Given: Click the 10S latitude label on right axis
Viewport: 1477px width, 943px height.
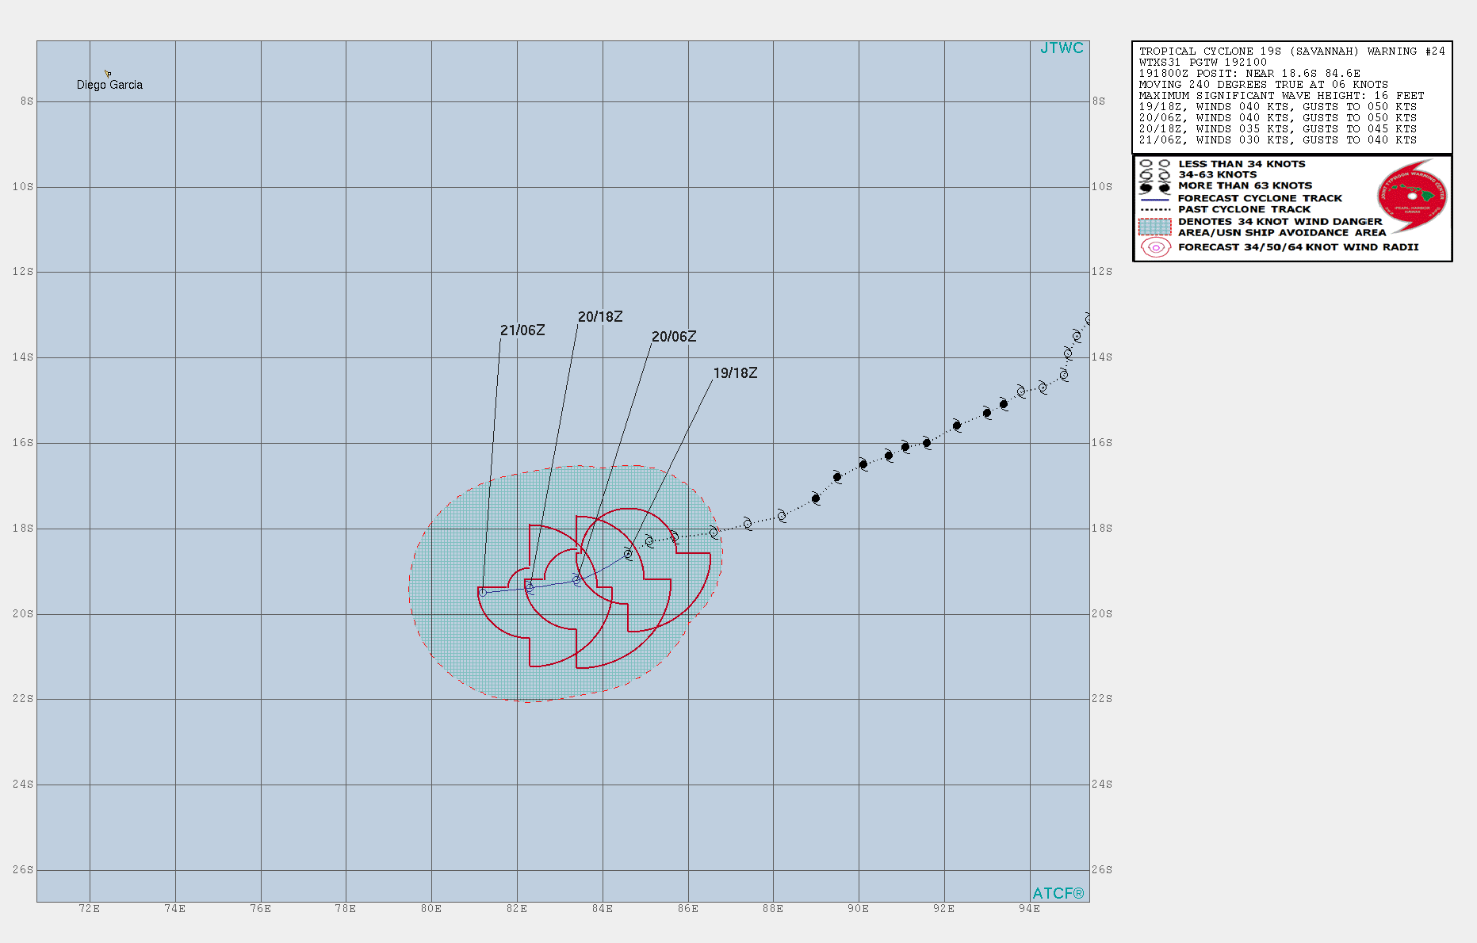Looking at the screenshot, I should click(x=1102, y=187).
